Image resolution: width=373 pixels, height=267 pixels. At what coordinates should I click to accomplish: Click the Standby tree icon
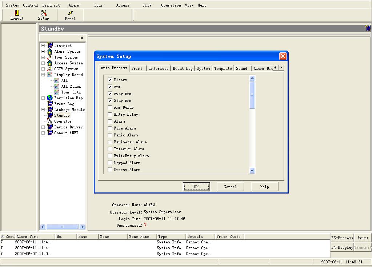[50, 115]
